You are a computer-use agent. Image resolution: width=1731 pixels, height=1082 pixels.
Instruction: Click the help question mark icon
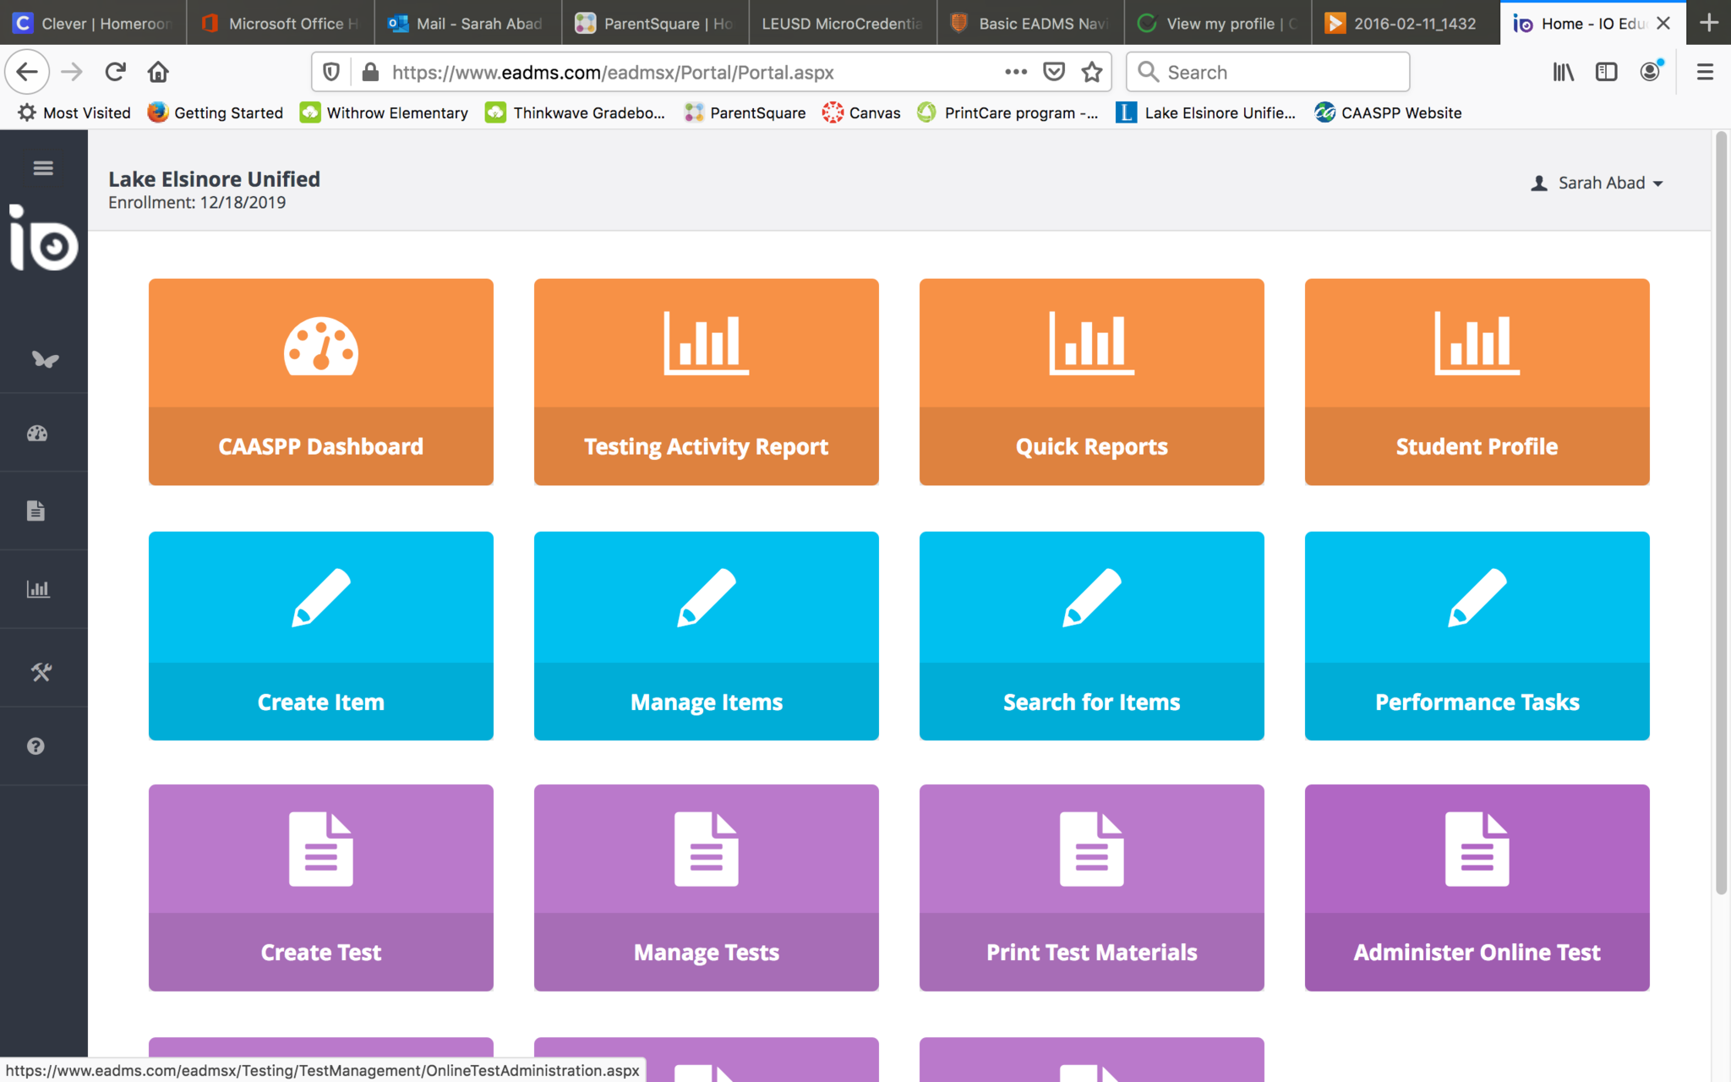tap(35, 746)
